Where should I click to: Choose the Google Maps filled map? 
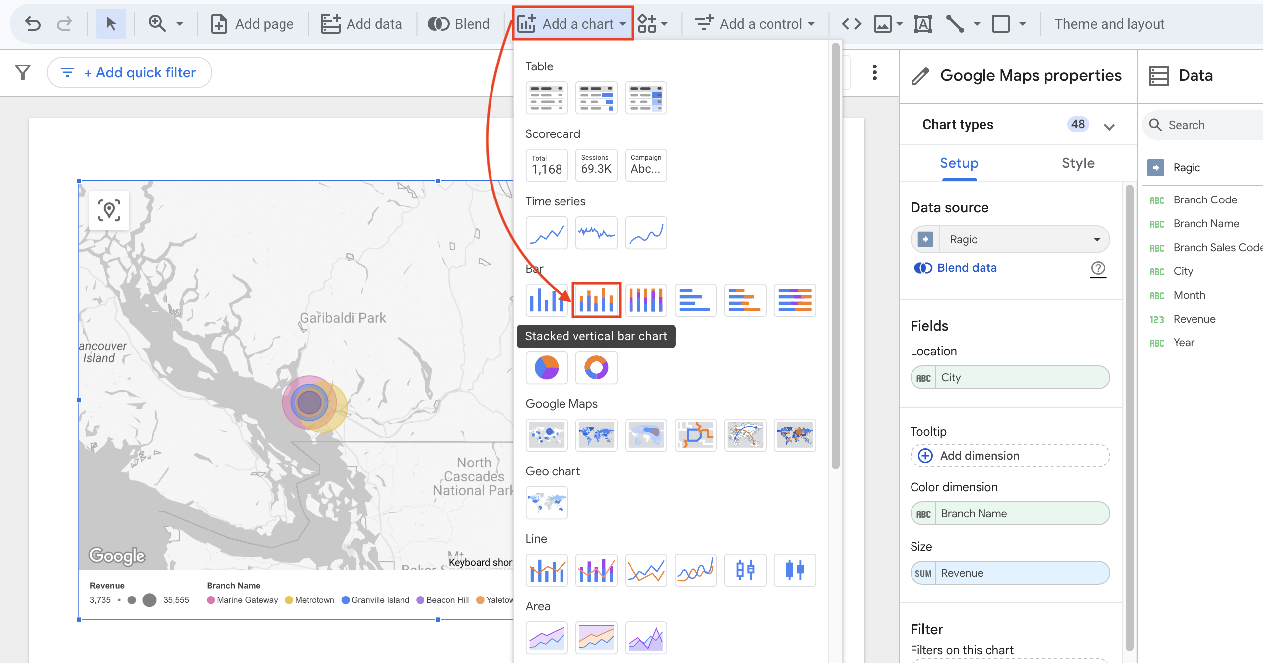pos(596,435)
